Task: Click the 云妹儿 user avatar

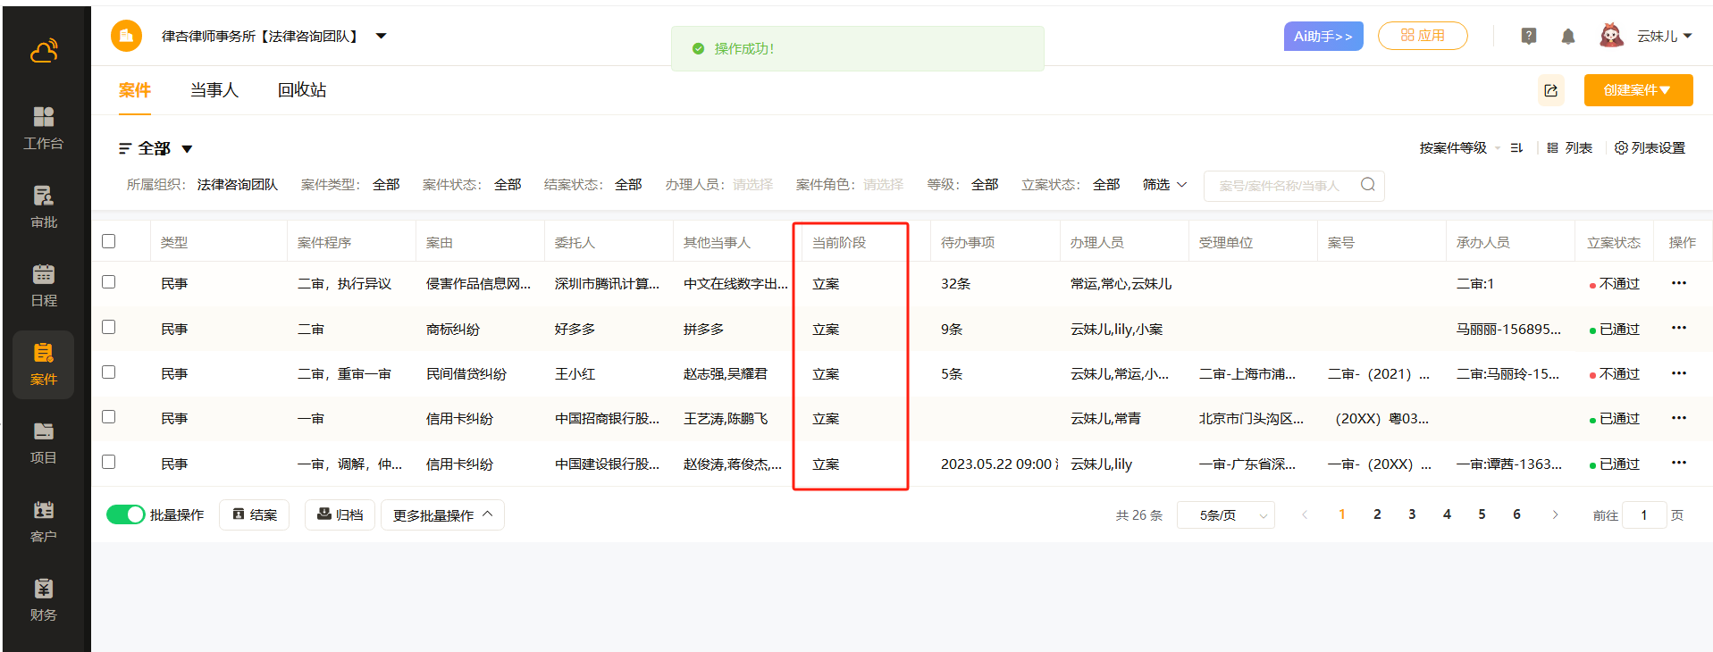Action: (1611, 36)
